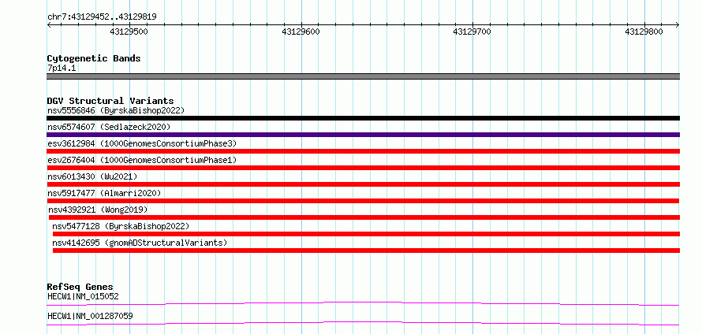Screen dimensions: 702x334
Task: Open variant esv2676404 (1000GenomesConsortiumPhase1) label
Action: tap(142, 160)
